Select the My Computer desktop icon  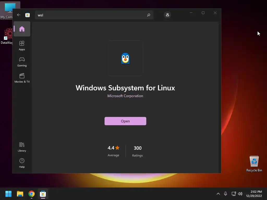(7, 10)
